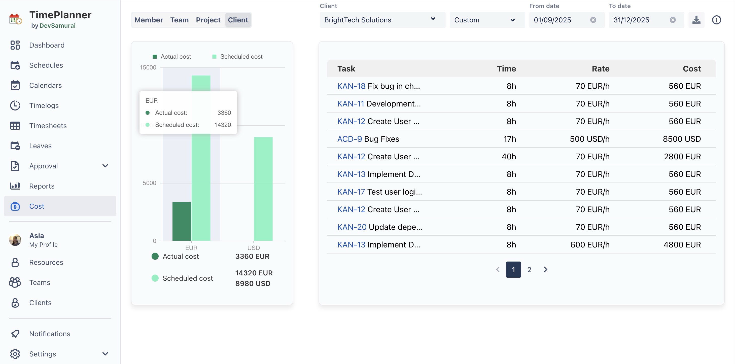Click the USD scheduled cost bar

(263, 189)
